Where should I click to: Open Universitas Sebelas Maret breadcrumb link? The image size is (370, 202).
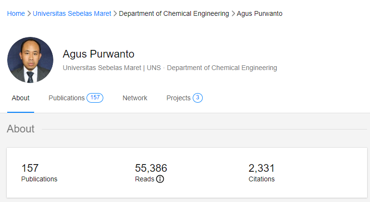click(x=72, y=13)
